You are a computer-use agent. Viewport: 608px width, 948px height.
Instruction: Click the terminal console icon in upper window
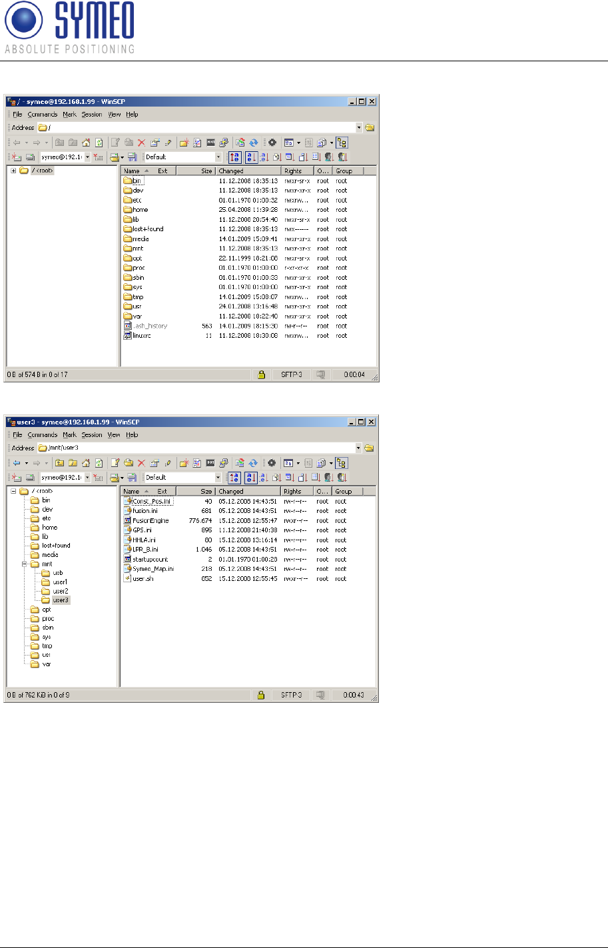pyautogui.click(x=211, y=143)
